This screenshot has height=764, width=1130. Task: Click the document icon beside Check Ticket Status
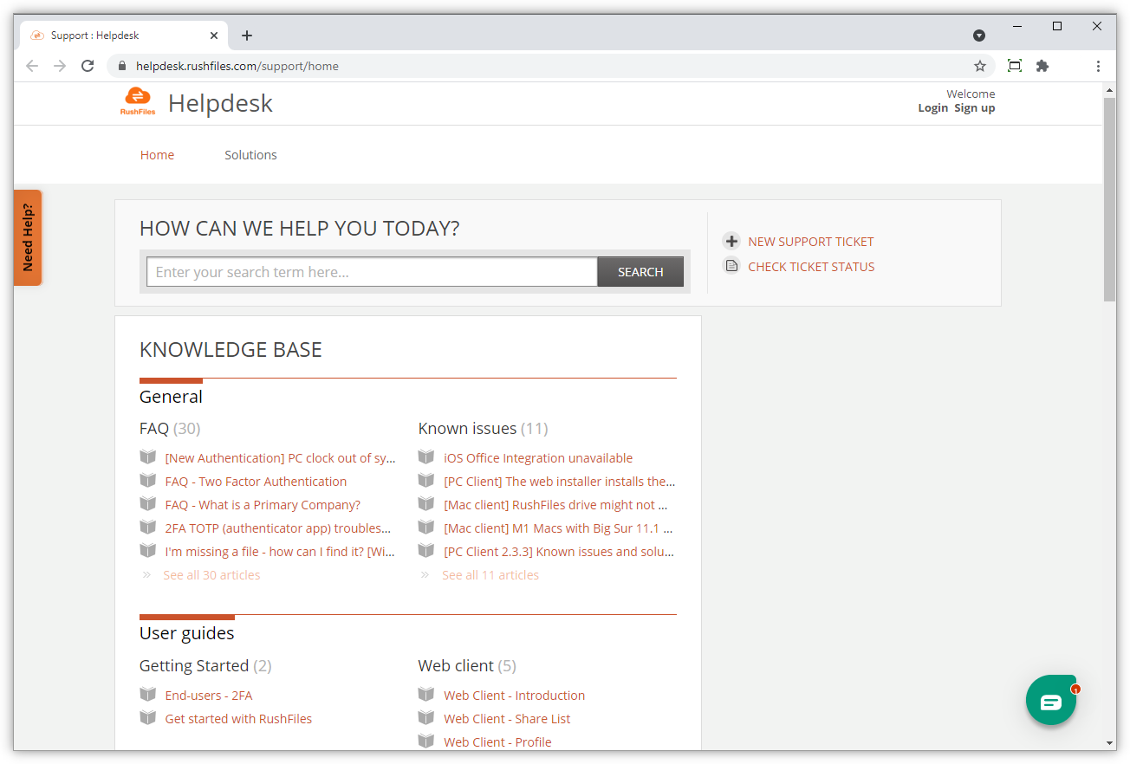(x=731, y=267)
